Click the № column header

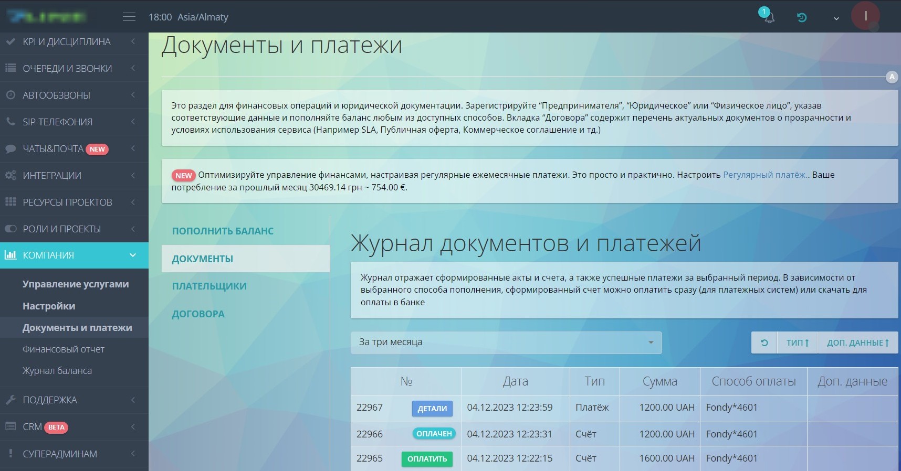tap(406, 381)
